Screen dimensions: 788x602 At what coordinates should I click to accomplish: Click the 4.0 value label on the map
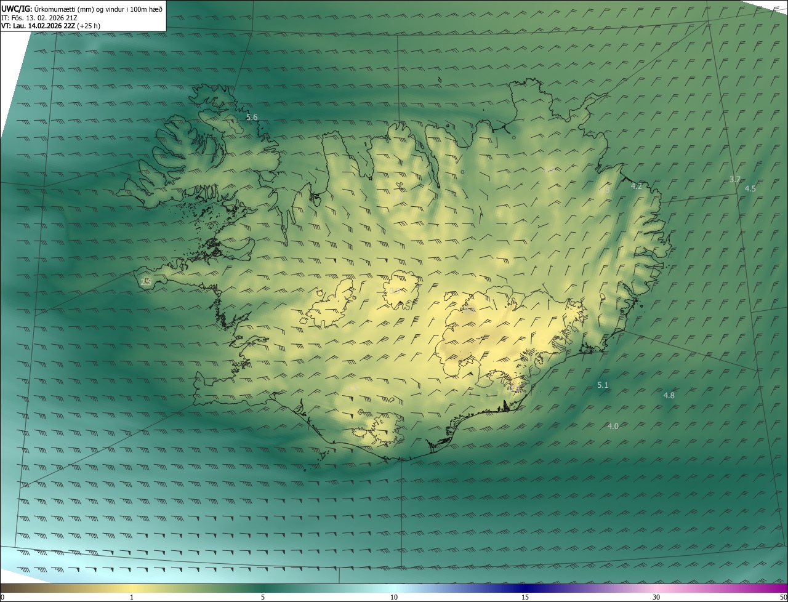point(613,426)
